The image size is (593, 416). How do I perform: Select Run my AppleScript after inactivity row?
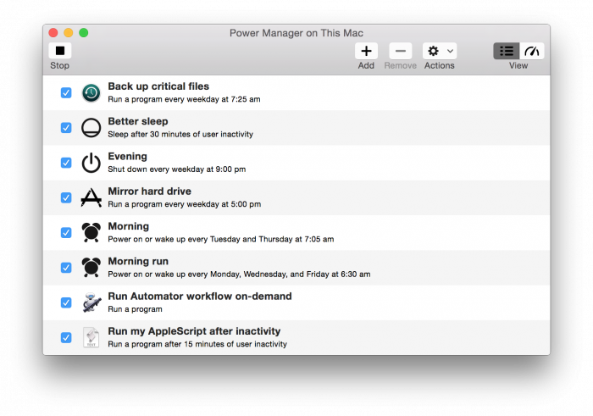tap(339, 337)
